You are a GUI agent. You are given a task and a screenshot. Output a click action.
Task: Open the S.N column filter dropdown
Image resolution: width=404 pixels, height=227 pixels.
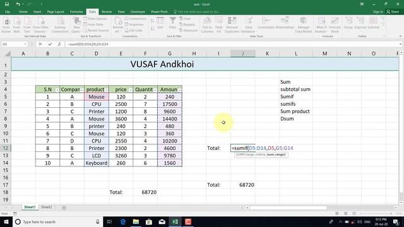point(57,90)
